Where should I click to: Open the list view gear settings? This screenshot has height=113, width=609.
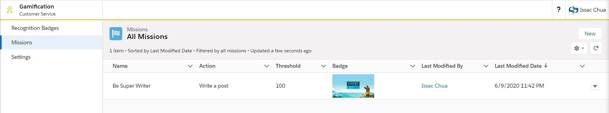point(579,48)
